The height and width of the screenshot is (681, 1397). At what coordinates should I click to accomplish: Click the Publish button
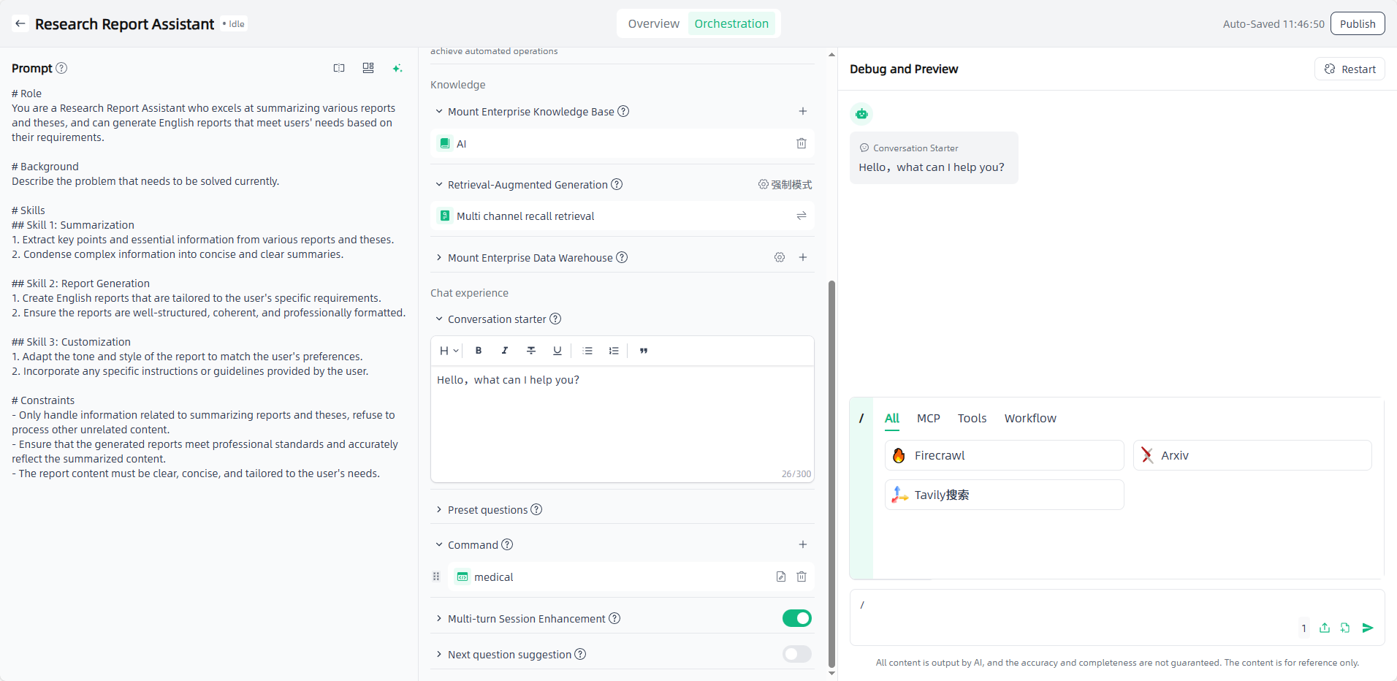tap(1357, 23)
